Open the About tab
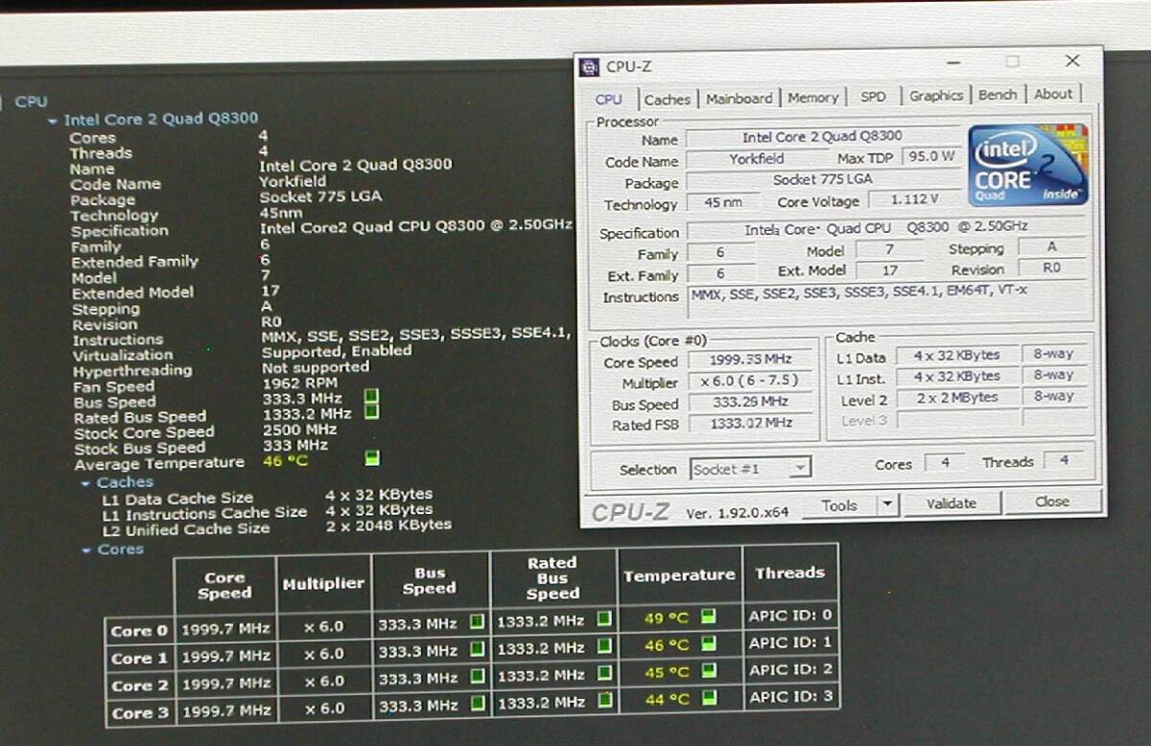 (x=1053, y=93)
